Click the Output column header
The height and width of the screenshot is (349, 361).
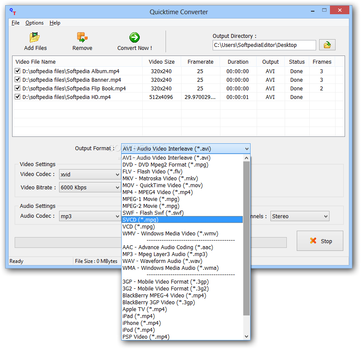pos(270,62)
